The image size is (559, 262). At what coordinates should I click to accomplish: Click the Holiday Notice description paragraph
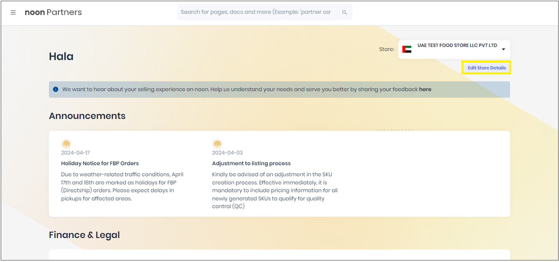pyautogui.click(x=123, y=186)
